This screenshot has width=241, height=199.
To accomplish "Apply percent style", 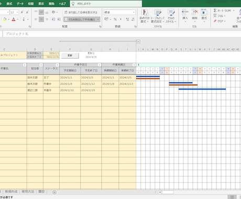I will [115, 19].
